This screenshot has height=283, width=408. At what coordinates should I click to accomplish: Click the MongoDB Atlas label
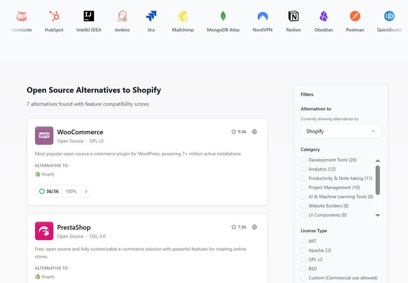pos(223,30)
